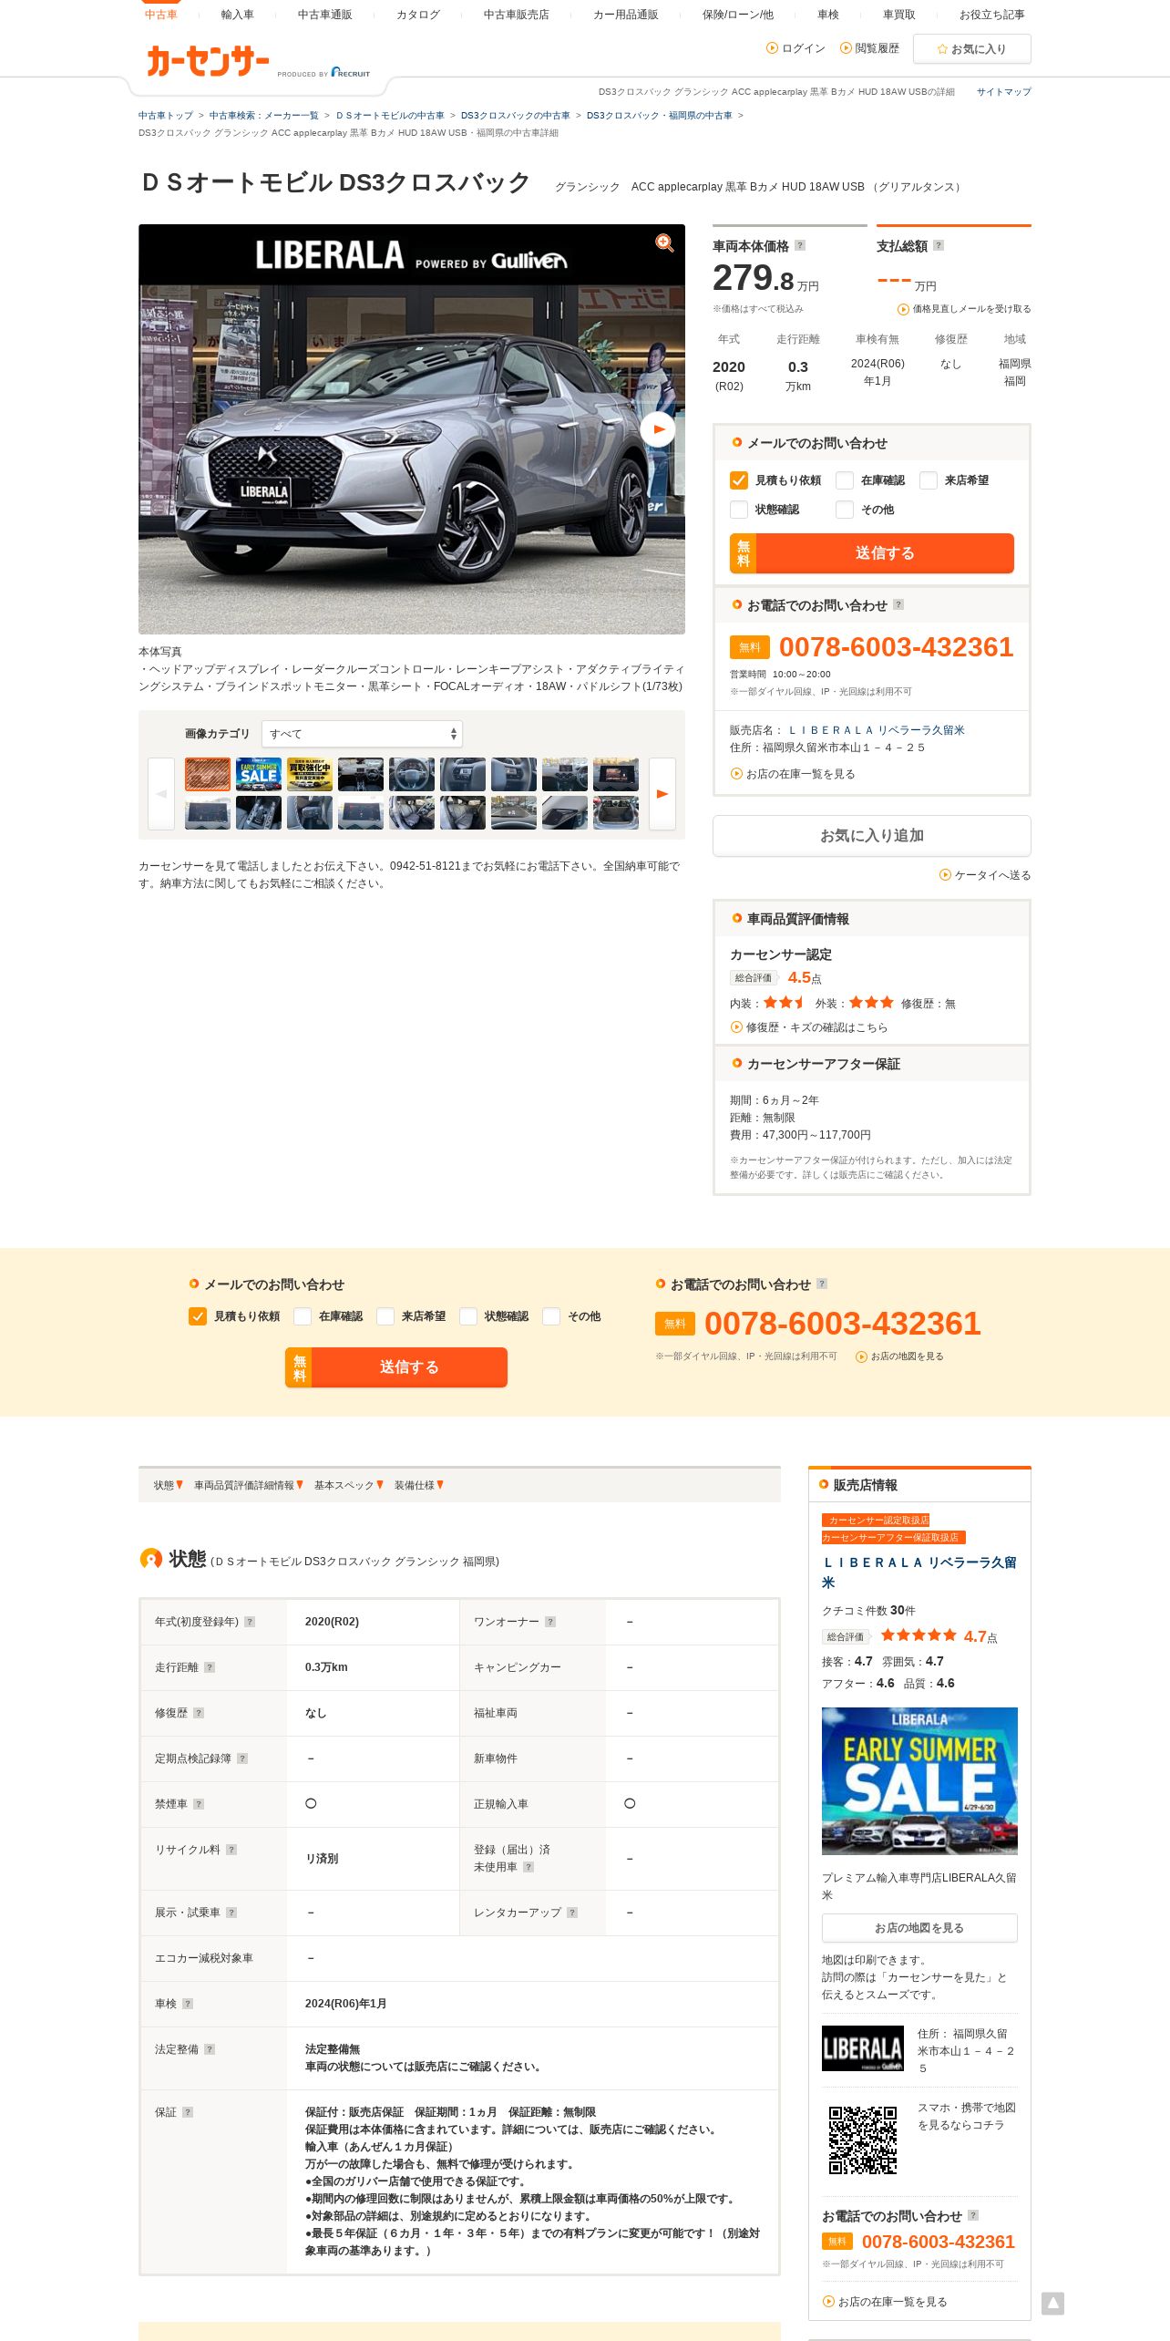The height and width of the screenshot is (2341, 1170).
Task: Click help icon beside 法定整備
Action: pos(210,2049)
